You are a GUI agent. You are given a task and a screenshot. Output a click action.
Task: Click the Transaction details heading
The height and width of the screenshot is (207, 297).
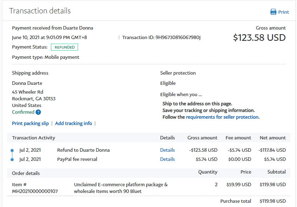tap(40, 11)
